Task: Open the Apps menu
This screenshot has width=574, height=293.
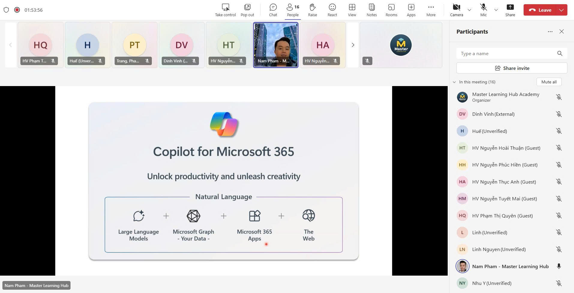Action: click(411, 10)
